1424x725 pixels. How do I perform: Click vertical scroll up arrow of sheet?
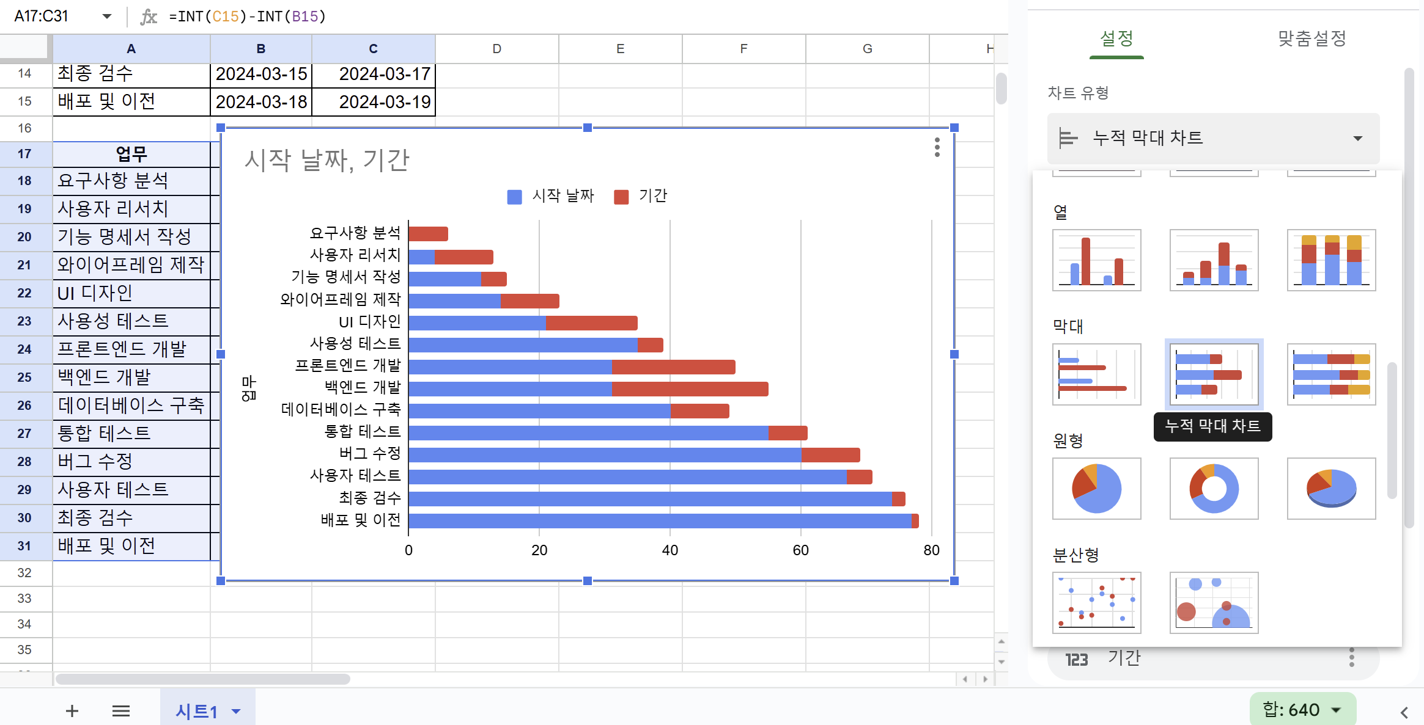[1001, 641]
